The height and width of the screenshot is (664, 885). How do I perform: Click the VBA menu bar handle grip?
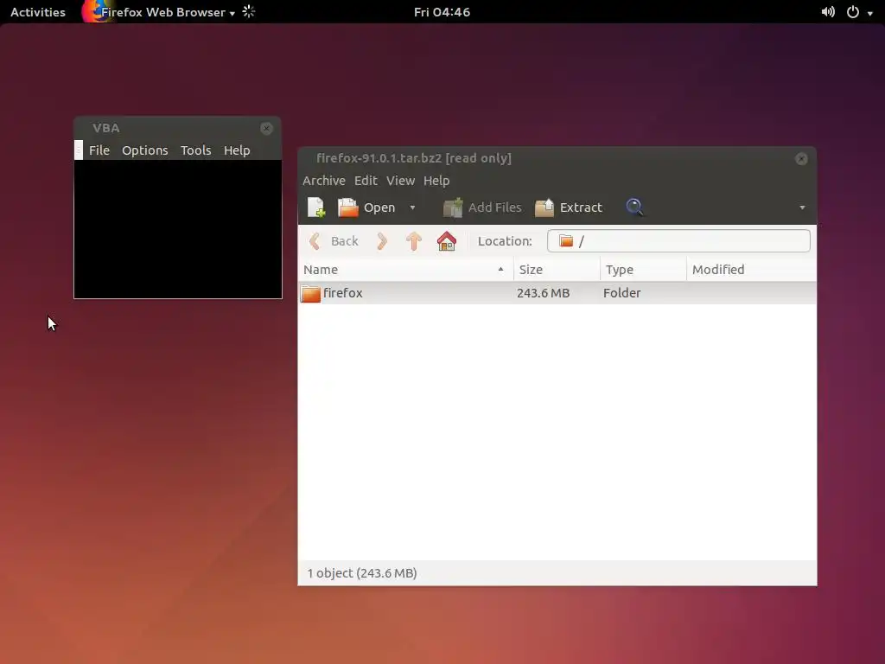pyautogui.click(x=79, y=150)
